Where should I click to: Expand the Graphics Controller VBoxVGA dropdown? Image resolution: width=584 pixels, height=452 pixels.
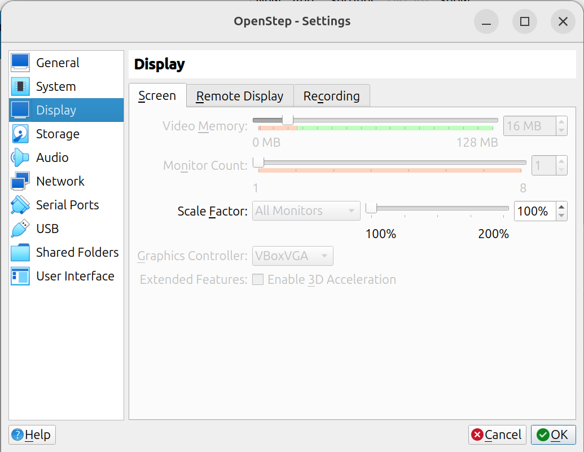tap(293, 256)
